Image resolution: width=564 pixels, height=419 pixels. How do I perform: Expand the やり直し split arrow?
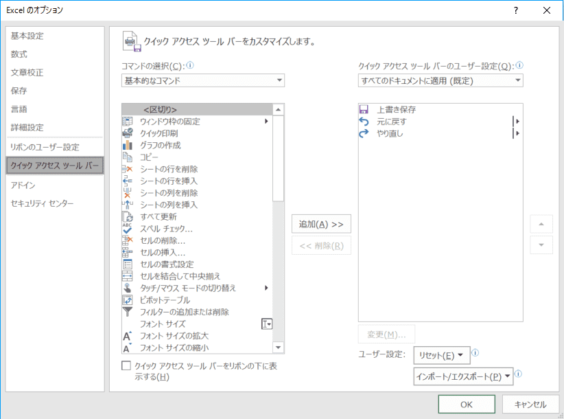pos(517,133)
